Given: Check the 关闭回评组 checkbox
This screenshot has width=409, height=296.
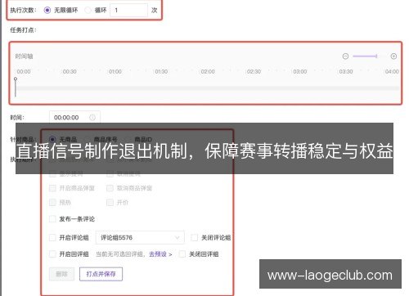Looking at the screenshot, I should 182,254.
